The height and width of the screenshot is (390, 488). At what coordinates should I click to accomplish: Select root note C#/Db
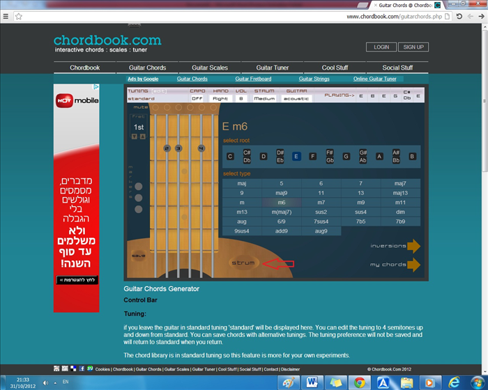click(x=247, y=157)
